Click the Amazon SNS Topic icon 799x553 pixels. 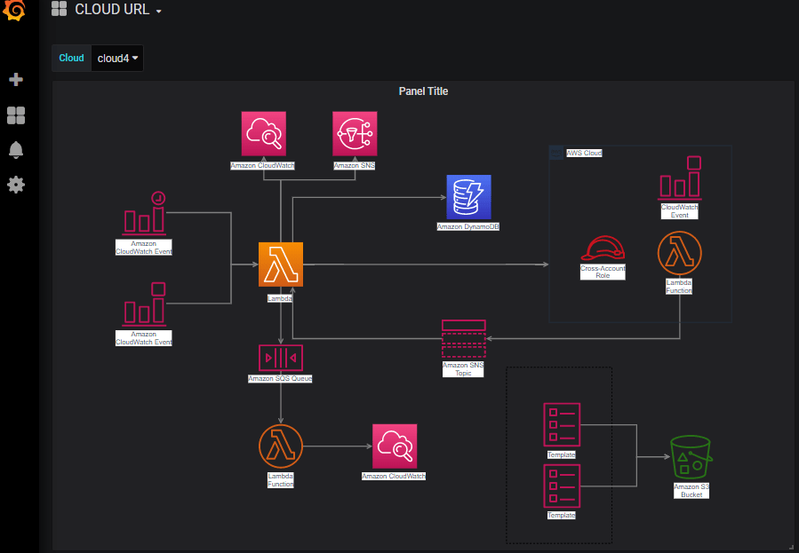[463, 338]
